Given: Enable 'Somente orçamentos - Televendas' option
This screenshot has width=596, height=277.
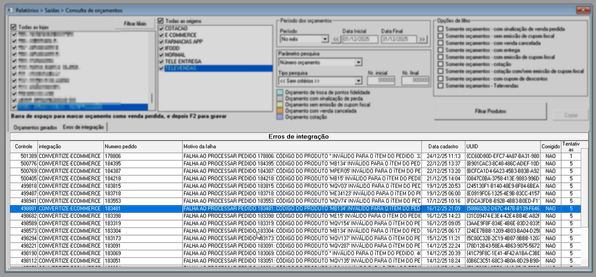Looking at the screenshot, I should tap(440, 85).
